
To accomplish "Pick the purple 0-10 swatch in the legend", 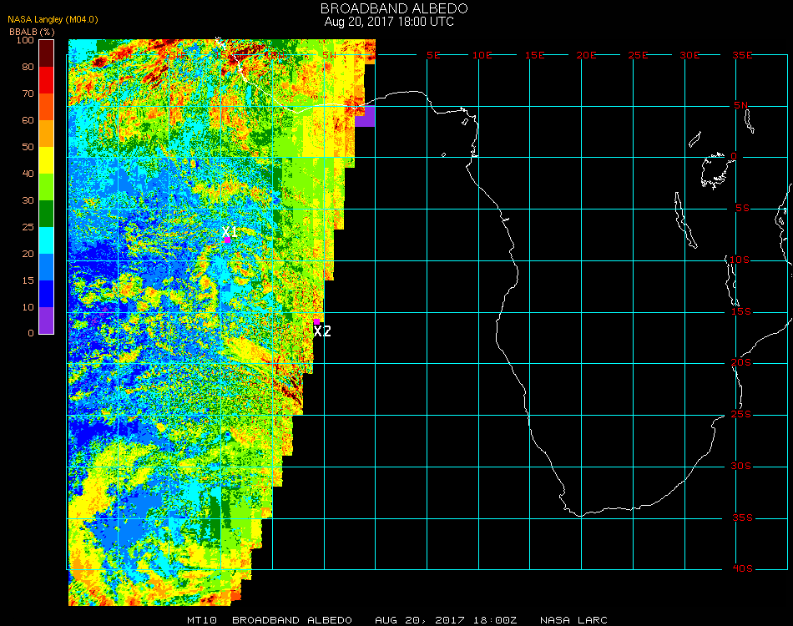I will [47, 321].
